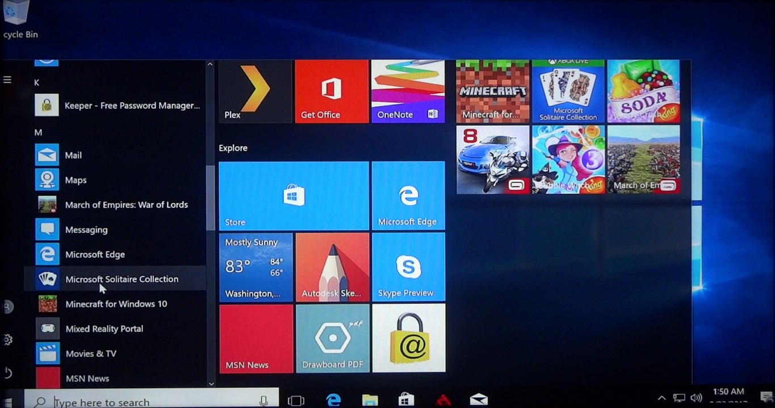Screen dimensions: 775x408
Task: Open Mixed Reality Portal from app list
Action: pyautogui.click(x=115, y=329)
